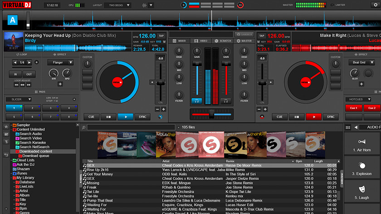Toggle the right deck headphone PFL button
This screenshot has width=381, height=214.
[x=226, y=101]
